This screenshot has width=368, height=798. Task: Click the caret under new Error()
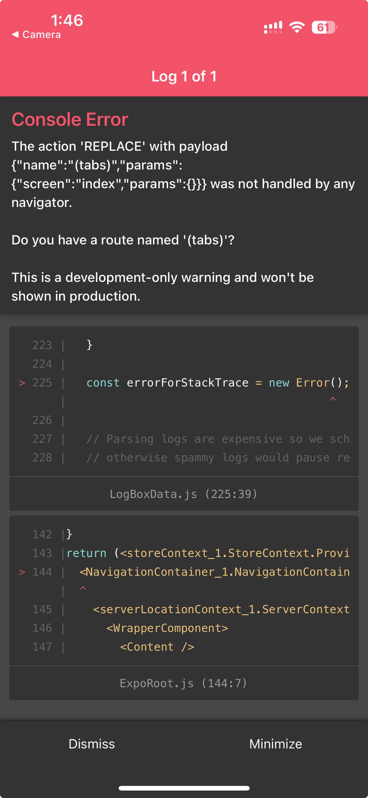click(333, 399)
